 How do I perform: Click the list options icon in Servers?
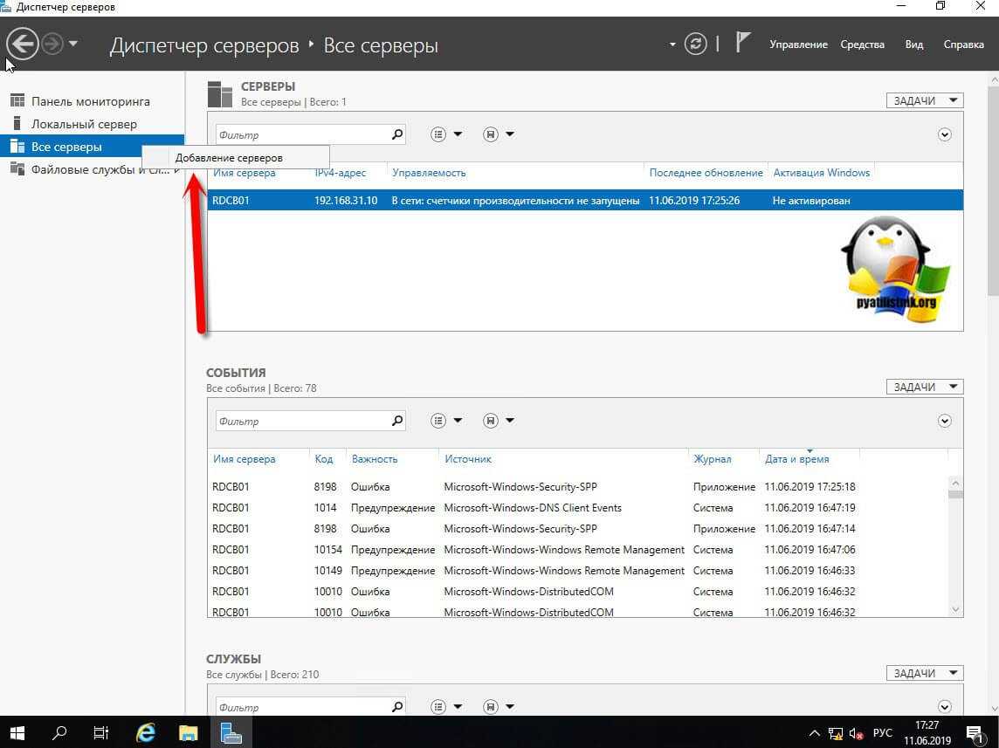click(x=438, y=134)
